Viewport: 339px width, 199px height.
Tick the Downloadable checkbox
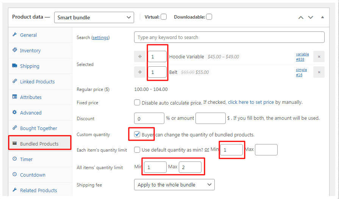click(209, 17)
